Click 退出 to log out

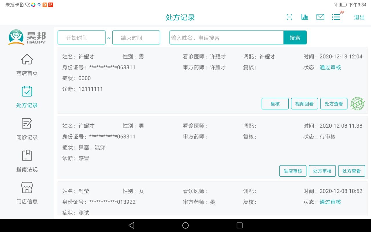click(359, 17)
